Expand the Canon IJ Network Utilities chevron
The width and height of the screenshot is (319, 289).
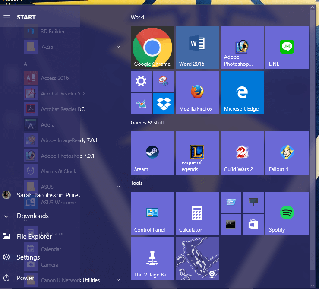[118, 280]
